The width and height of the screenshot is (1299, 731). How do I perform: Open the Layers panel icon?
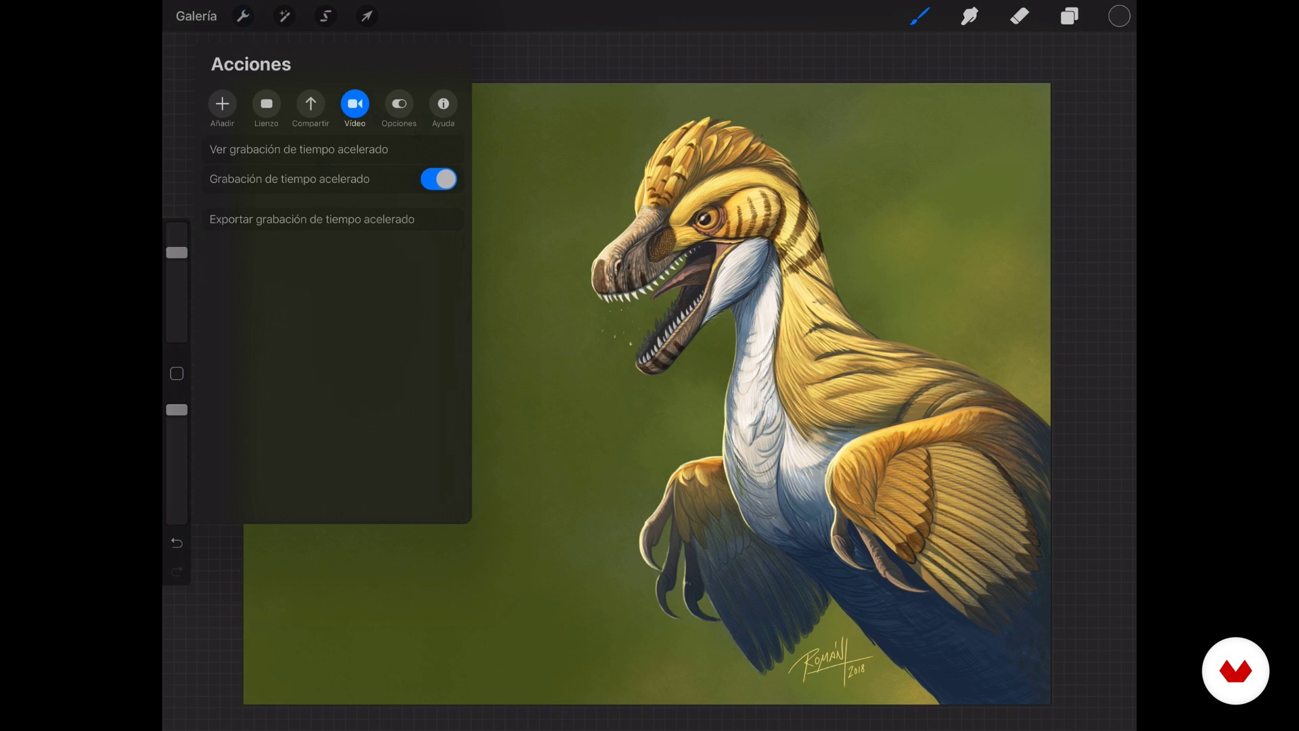(x=1070, y=16)
